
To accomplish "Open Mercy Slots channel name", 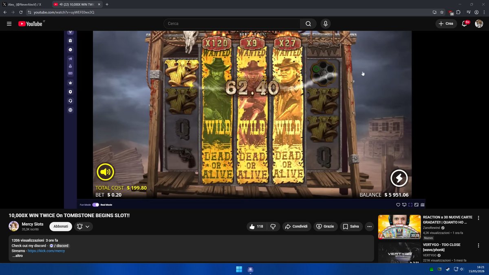I will pyautogui.click(x=33, y=224).
